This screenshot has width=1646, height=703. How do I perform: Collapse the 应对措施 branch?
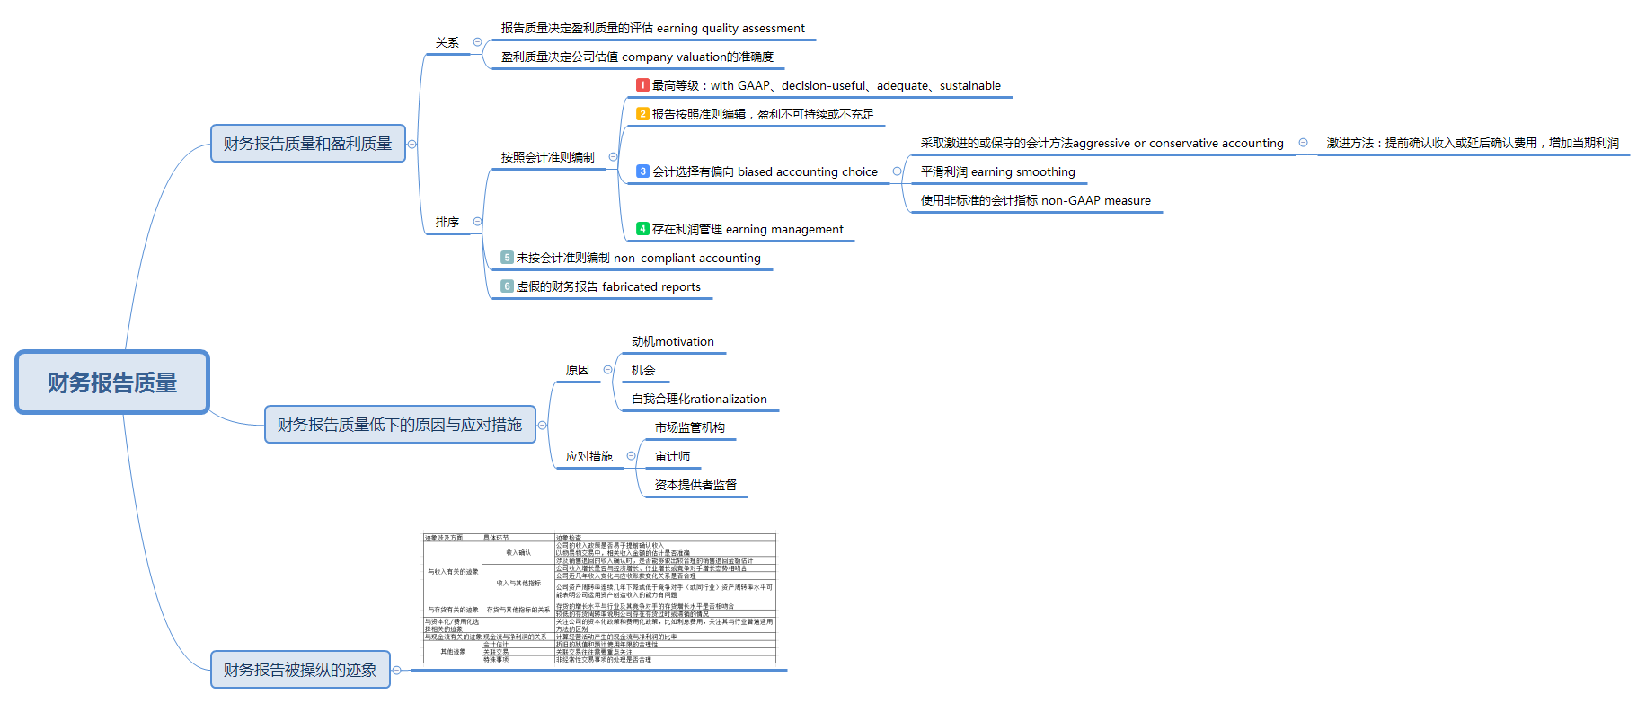tap(631, 456)
